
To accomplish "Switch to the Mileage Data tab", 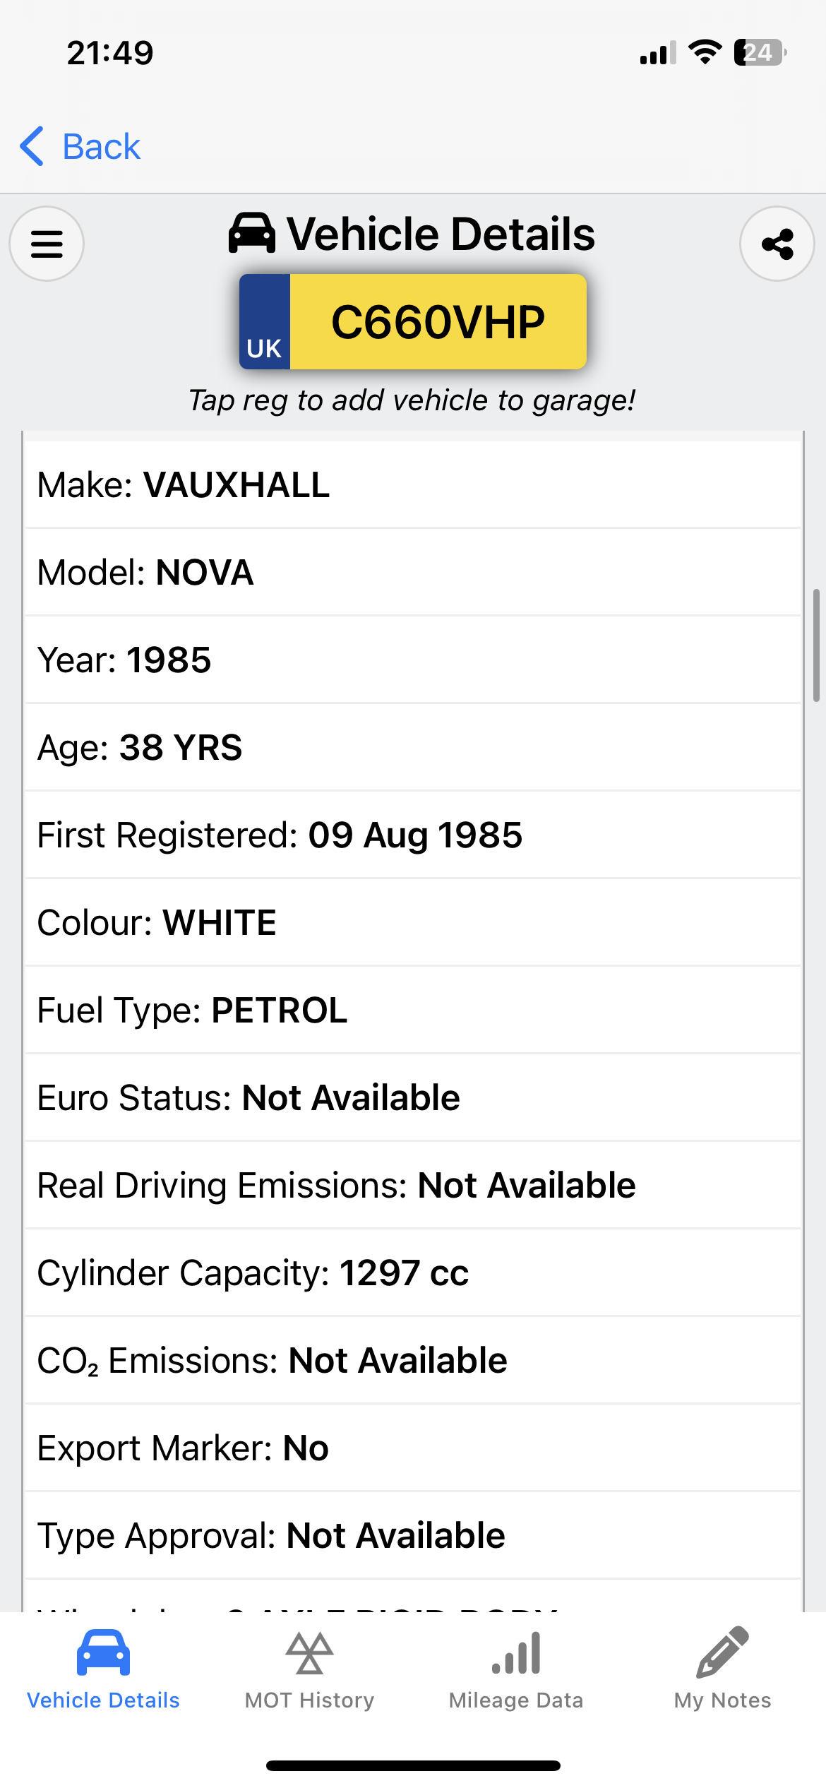I will click(x=516, y=1700).
